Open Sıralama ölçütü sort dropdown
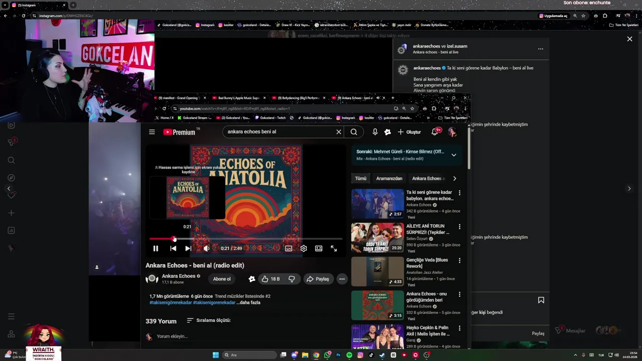Viewport: 642px width, 361px height. click(209, 320)
